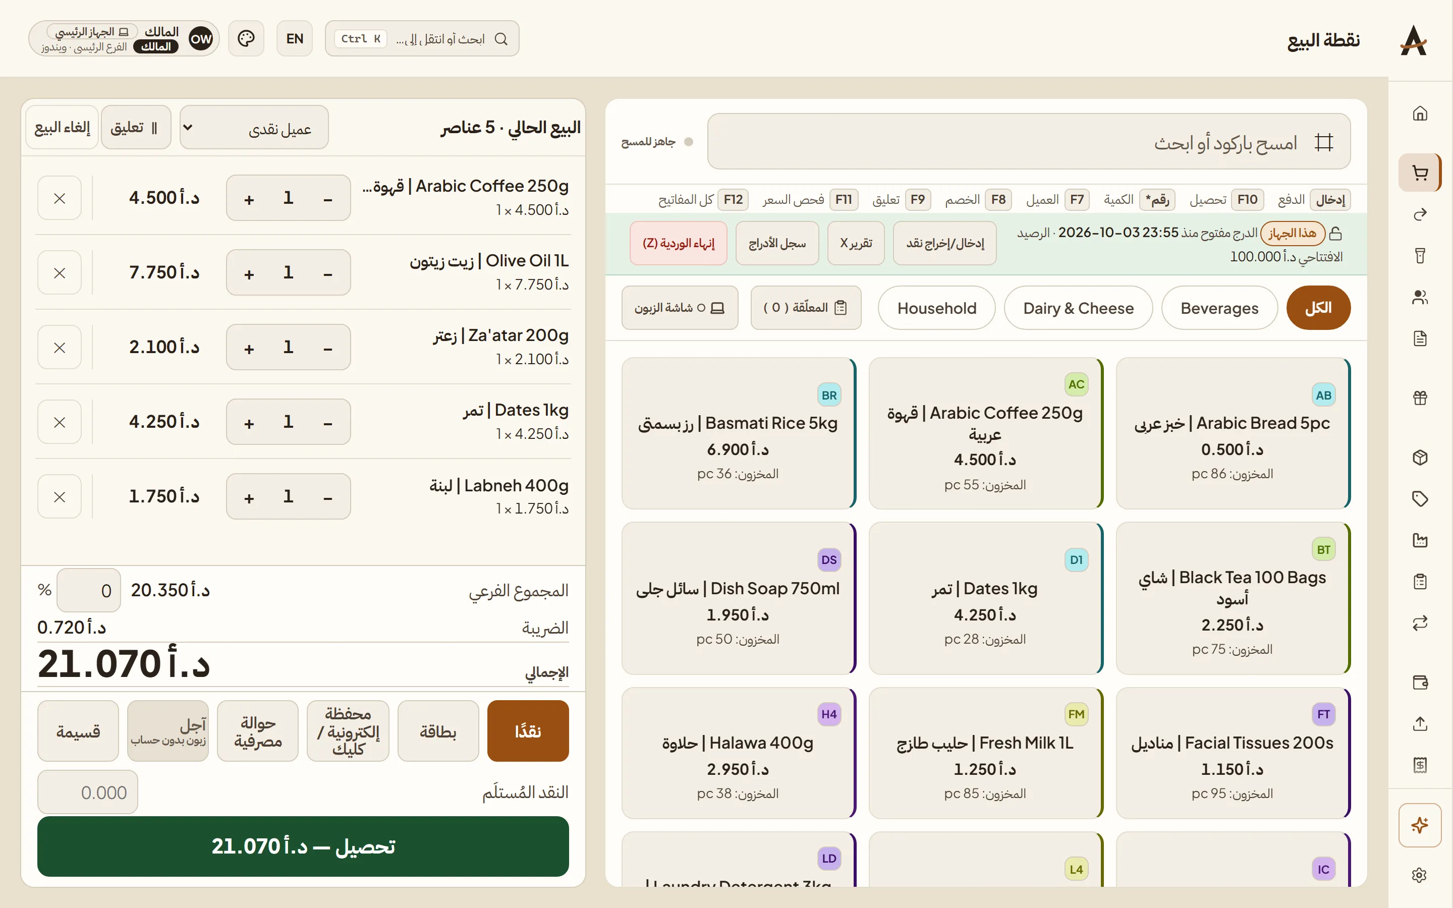This screenshot has height=908, width=1453.
Task: Open the settings gear in sidebar
Action: (1419, 875)
